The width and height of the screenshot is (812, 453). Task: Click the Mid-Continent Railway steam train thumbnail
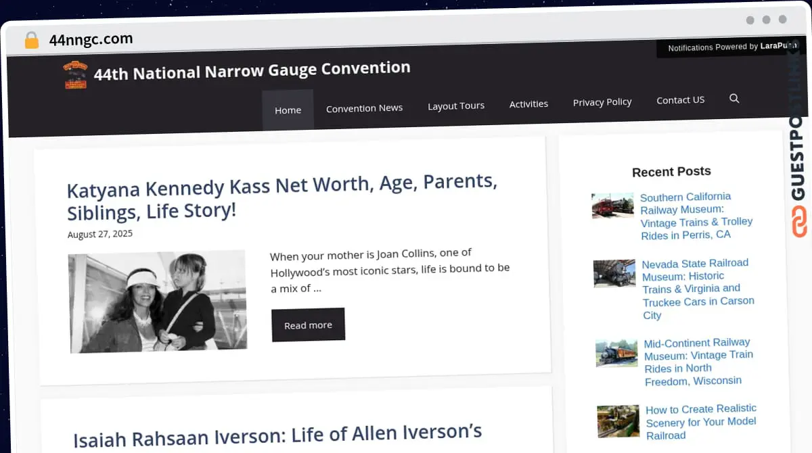pos(616,353)
